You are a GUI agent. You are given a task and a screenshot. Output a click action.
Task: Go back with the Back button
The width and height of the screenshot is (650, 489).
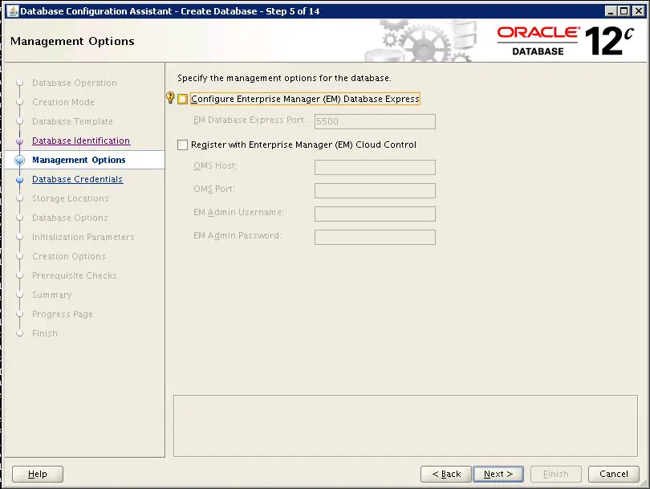pos(446,474)
